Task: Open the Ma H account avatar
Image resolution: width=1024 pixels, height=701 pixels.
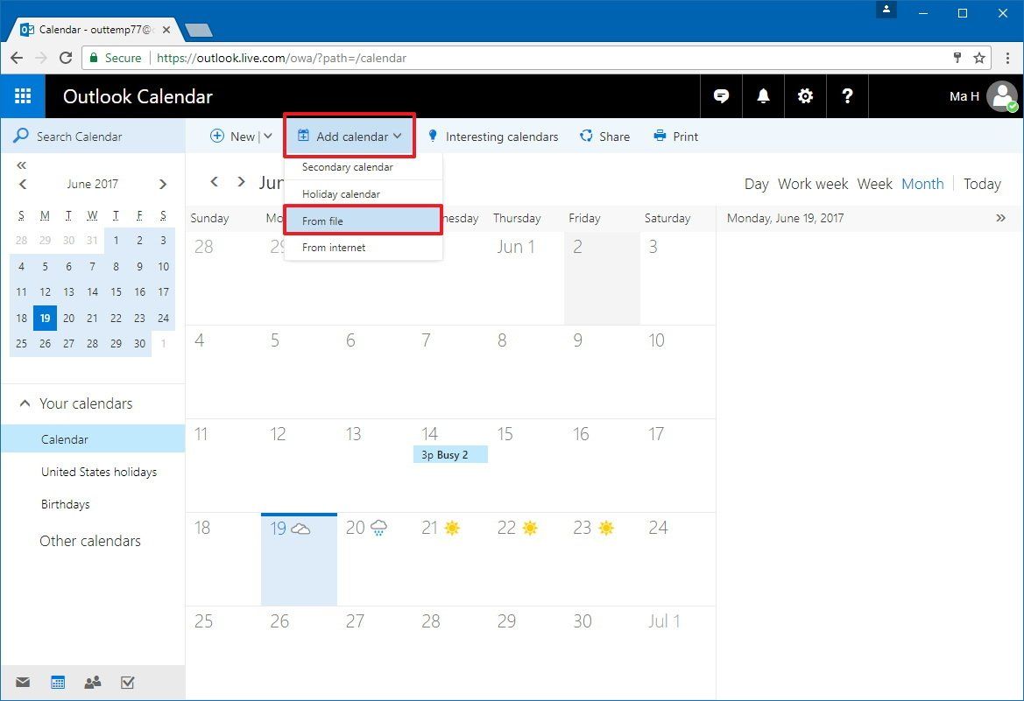Action: point(1002,96)
